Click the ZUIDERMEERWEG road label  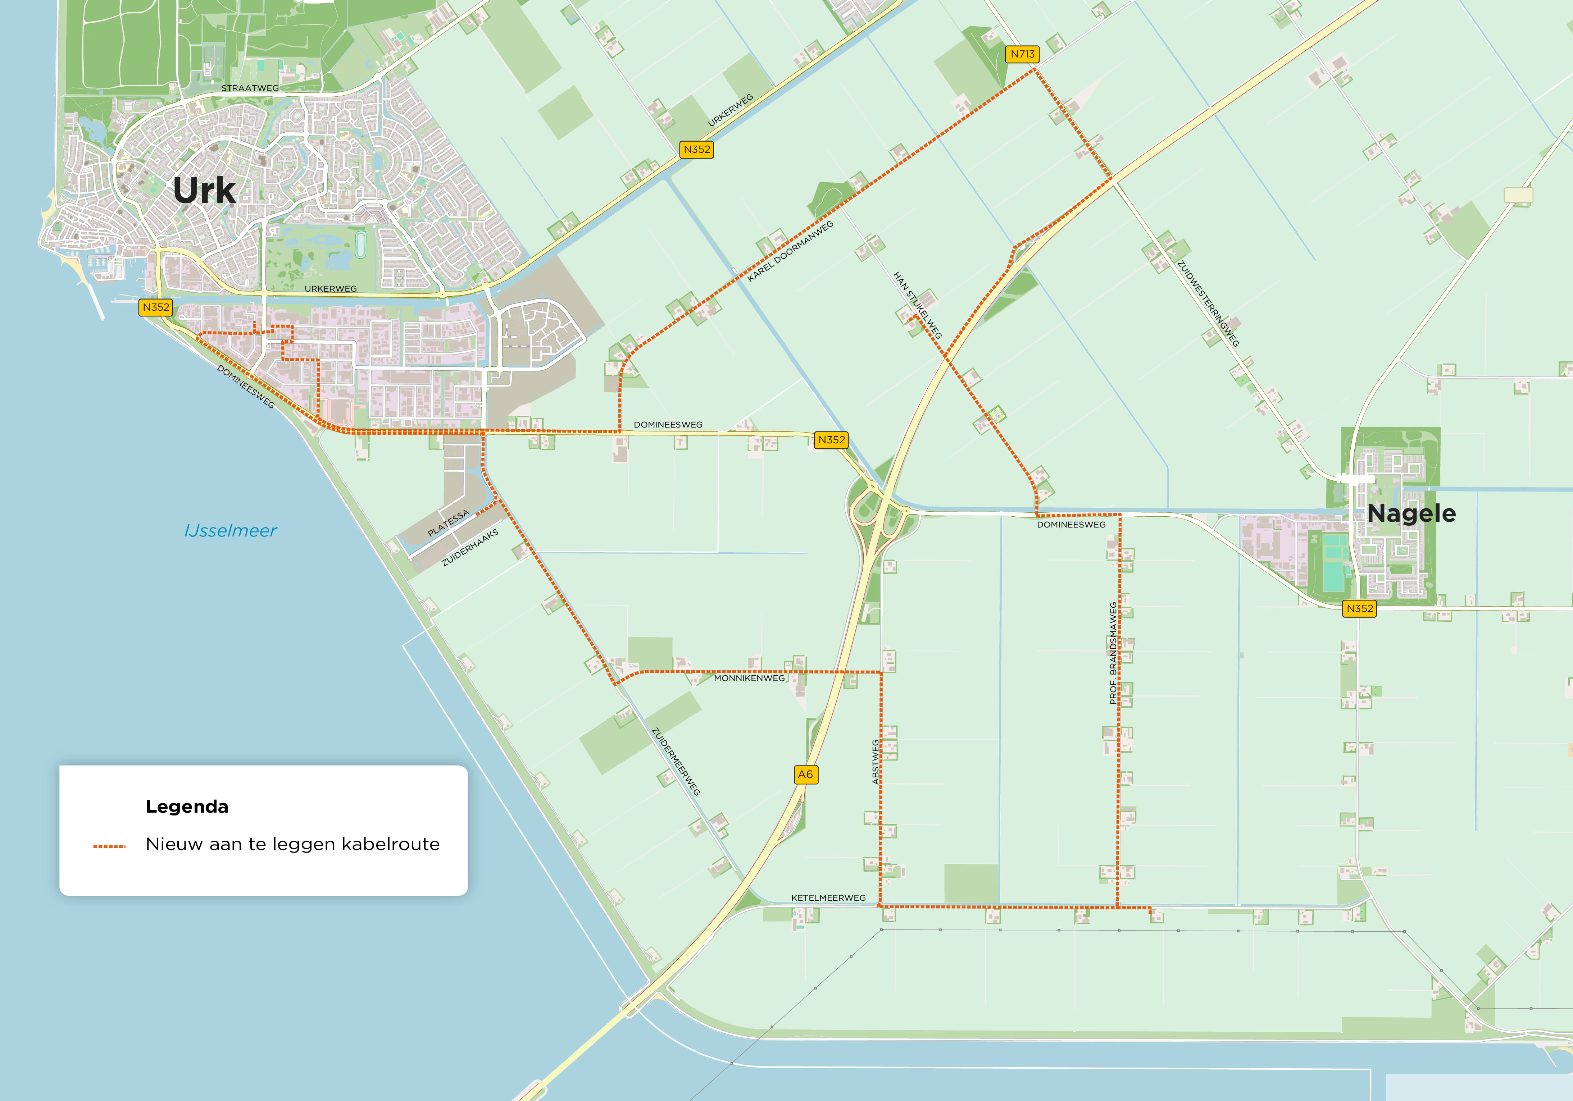(676, 762)
